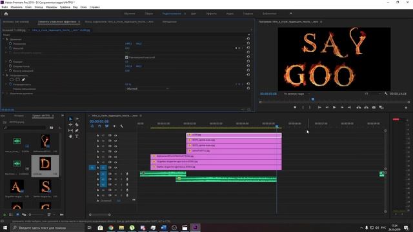Pick the free-draw bezier mask pen
The image size is (413, 232).
23,80
